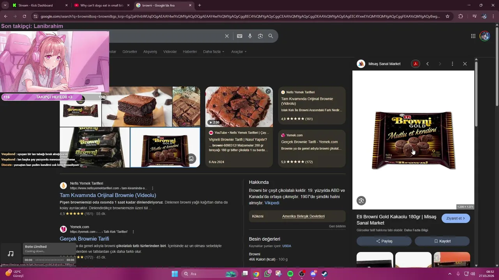Close the image preview panel

pyautogui.click(x=465, y=64)
